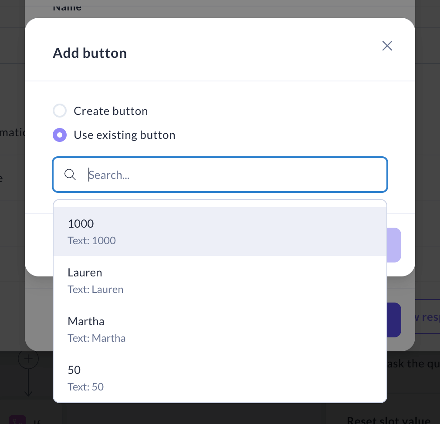Click the light purple dialog confirm button

click(394, 245)
